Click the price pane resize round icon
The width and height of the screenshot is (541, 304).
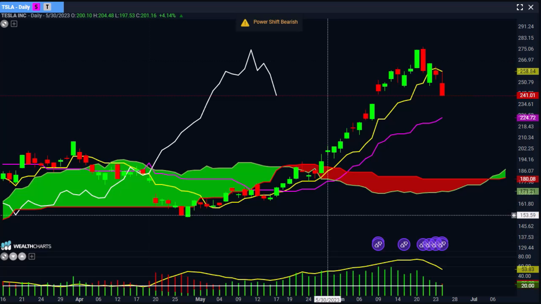(x=4, y=24)
